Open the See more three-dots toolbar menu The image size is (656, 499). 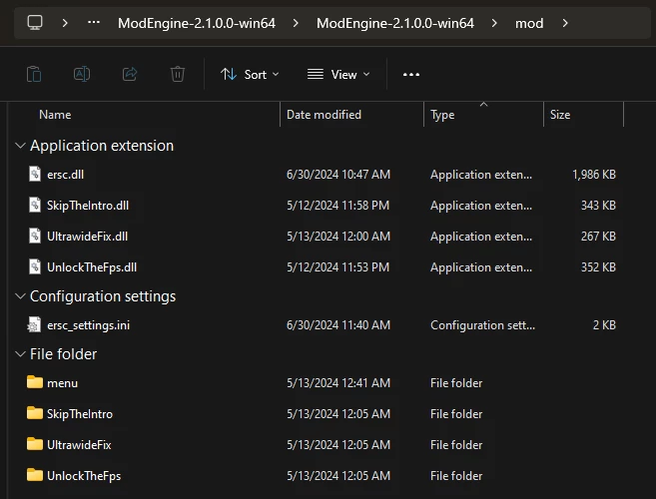point(410,75)
